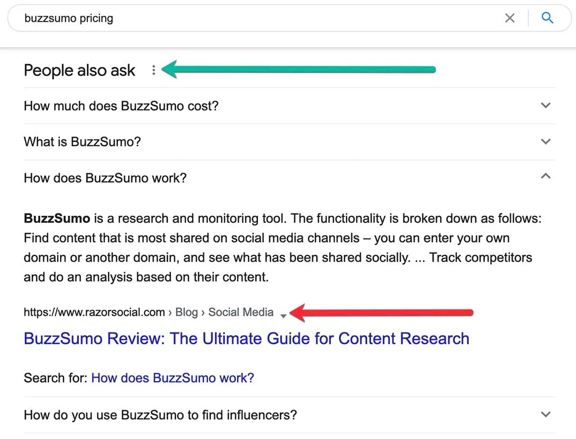Clear the search box with the X icon
Image resolution: width=576 pixels, height=439 pixels.
(509, 18)
